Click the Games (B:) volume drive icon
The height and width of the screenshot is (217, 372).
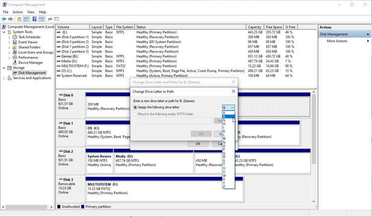[59, 56]
